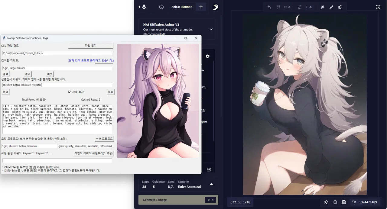
Task: Run a search with the 검색 button
Action: click(x=5, y=74)
